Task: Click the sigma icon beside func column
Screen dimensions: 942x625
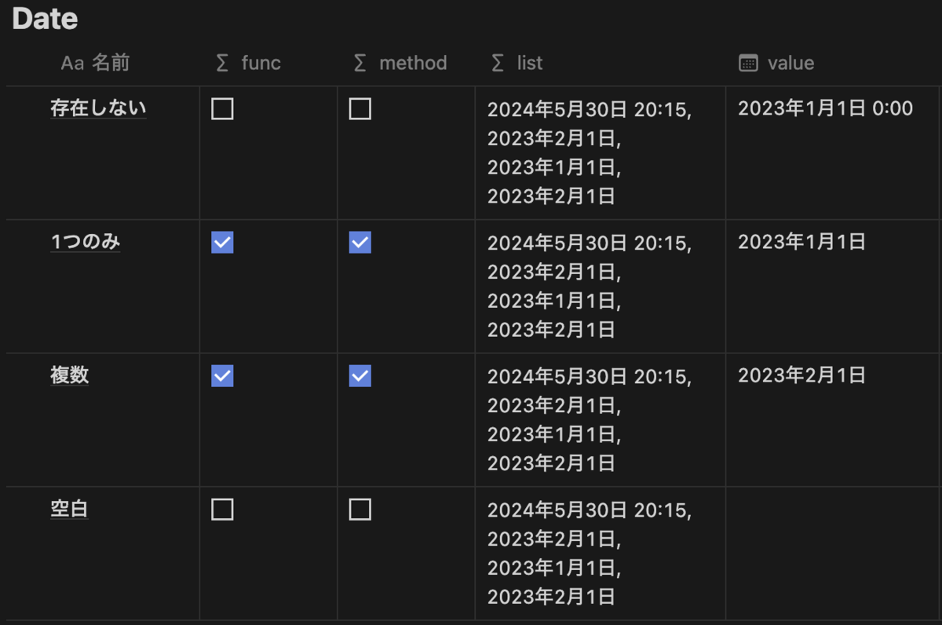Action: pos(222,63)
